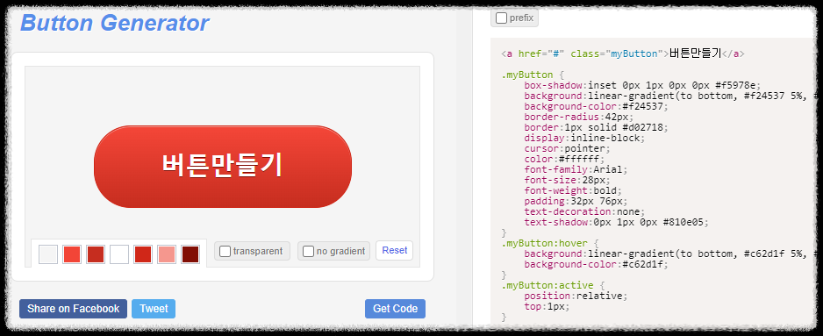Click the position:relative code line
This screenshot has width=823, height=336.
(576, 296)
